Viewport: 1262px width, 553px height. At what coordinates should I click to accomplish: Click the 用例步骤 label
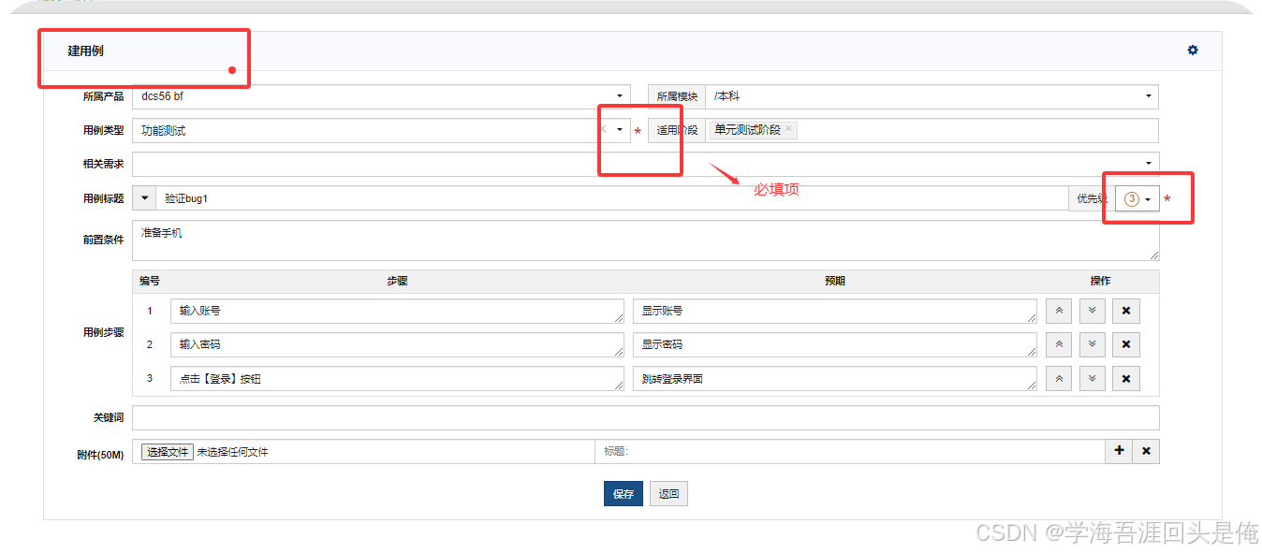pyautogui.click(x=103, y=332)
